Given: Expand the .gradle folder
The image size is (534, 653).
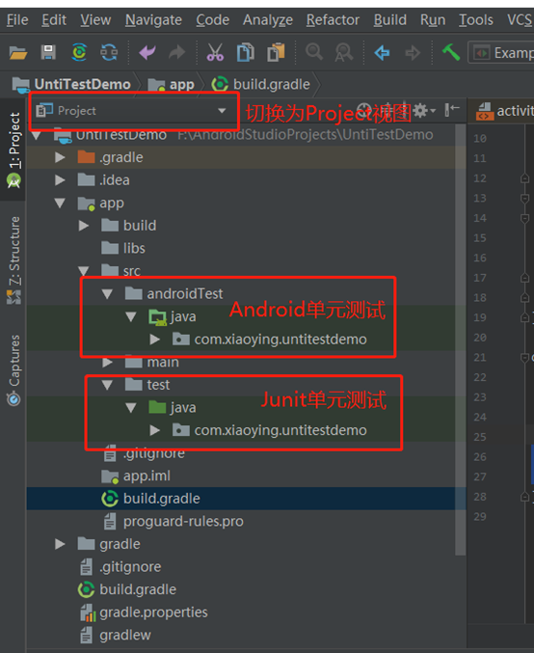Looking at the screenshot, I should click(60, 157).
